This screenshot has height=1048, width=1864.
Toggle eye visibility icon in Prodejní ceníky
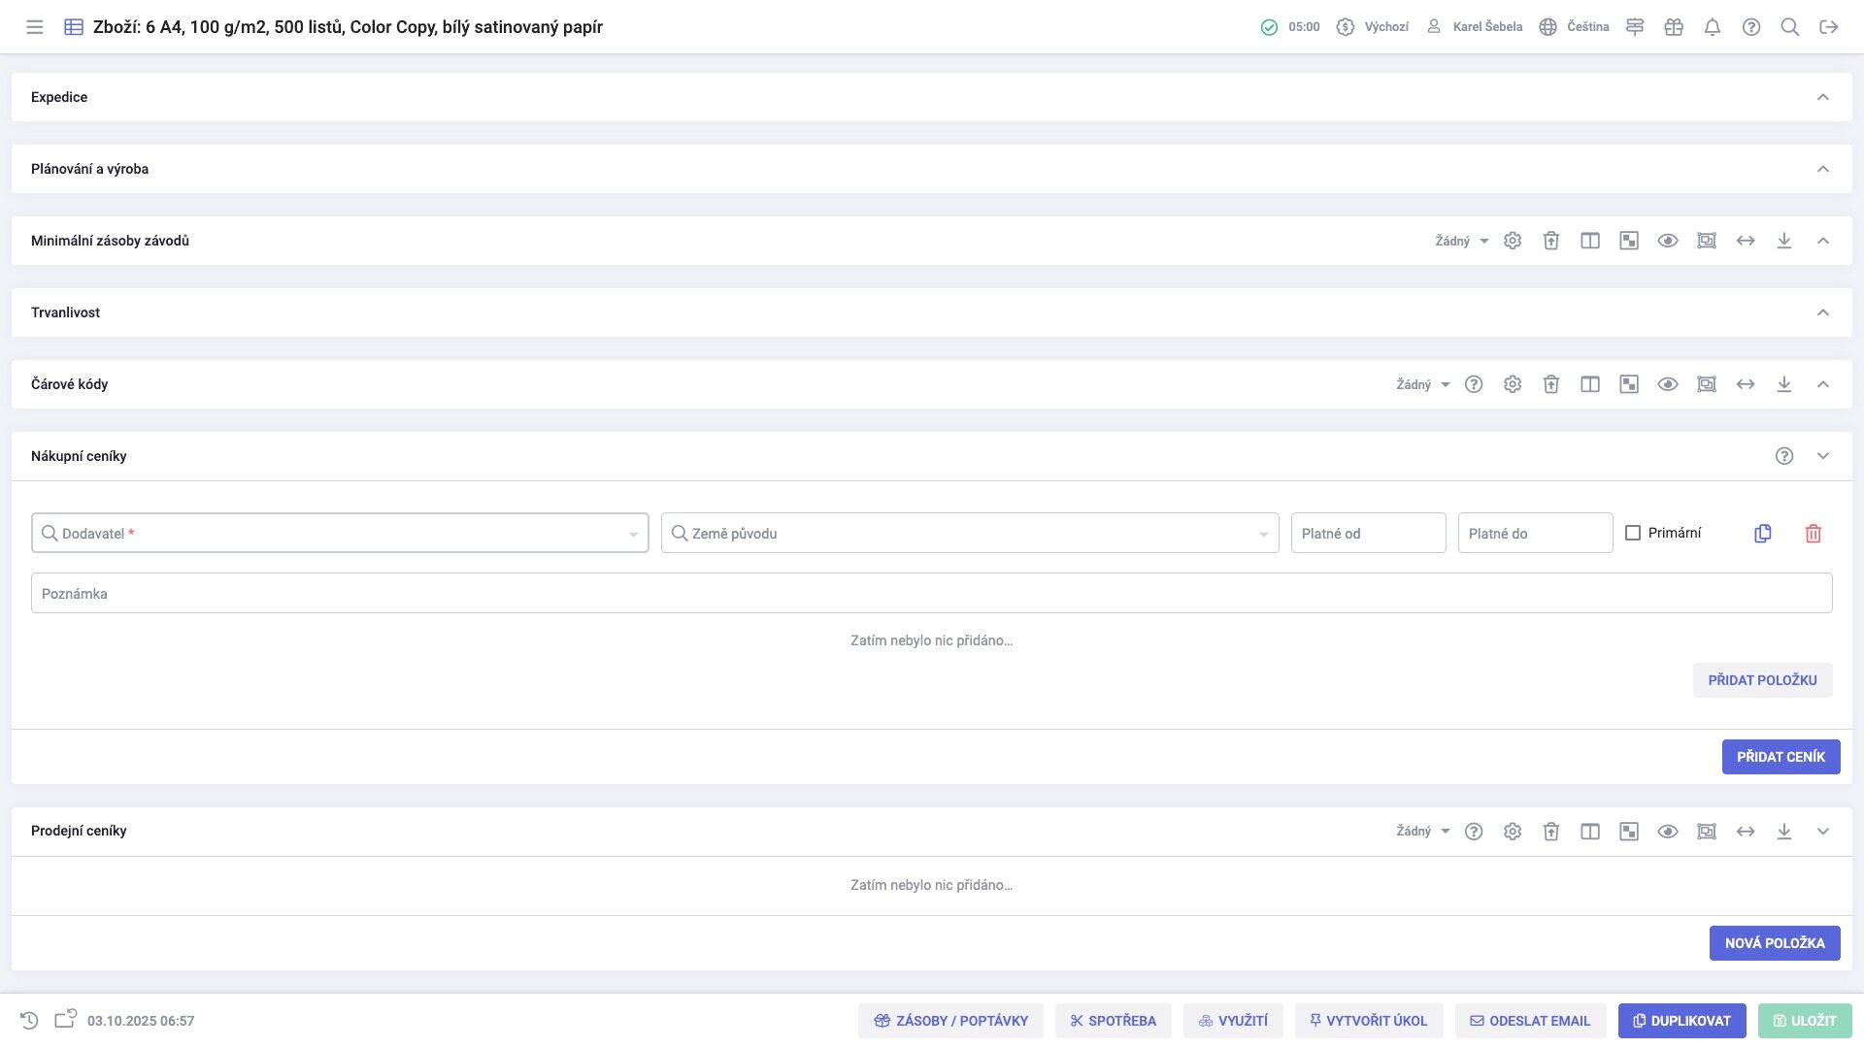click(1668, 832)
